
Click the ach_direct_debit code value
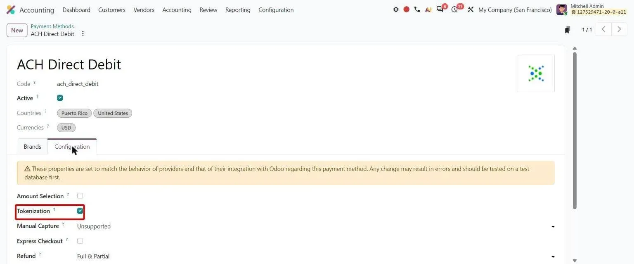tap(78, 84)
